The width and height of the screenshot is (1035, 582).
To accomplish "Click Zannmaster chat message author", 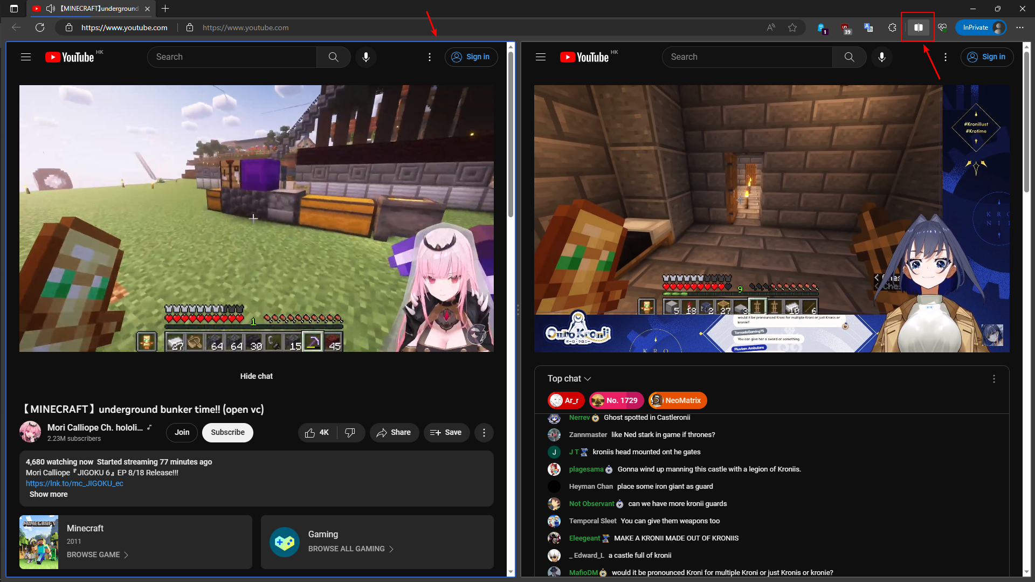I will tap(588, 435).
